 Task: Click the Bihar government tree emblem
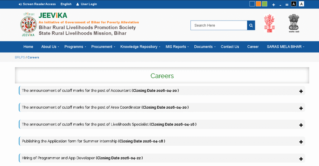(269, 23)
